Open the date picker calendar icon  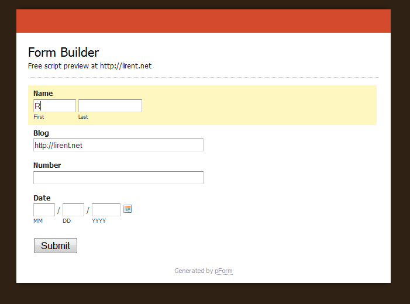(x=128, y=209)
